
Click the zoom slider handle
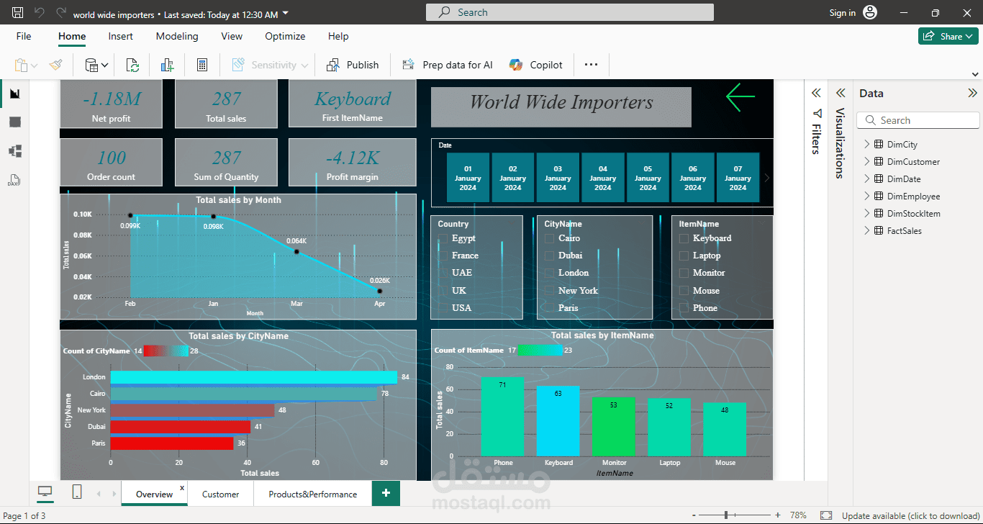[726, 515]
